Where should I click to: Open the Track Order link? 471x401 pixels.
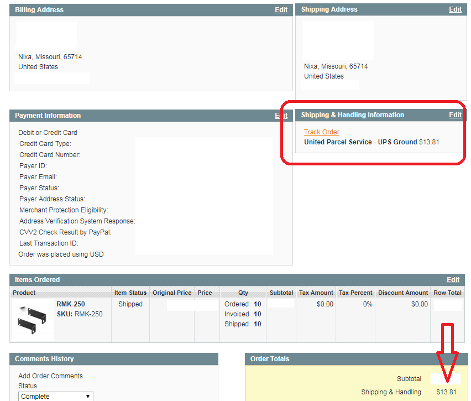pos(321,132)
